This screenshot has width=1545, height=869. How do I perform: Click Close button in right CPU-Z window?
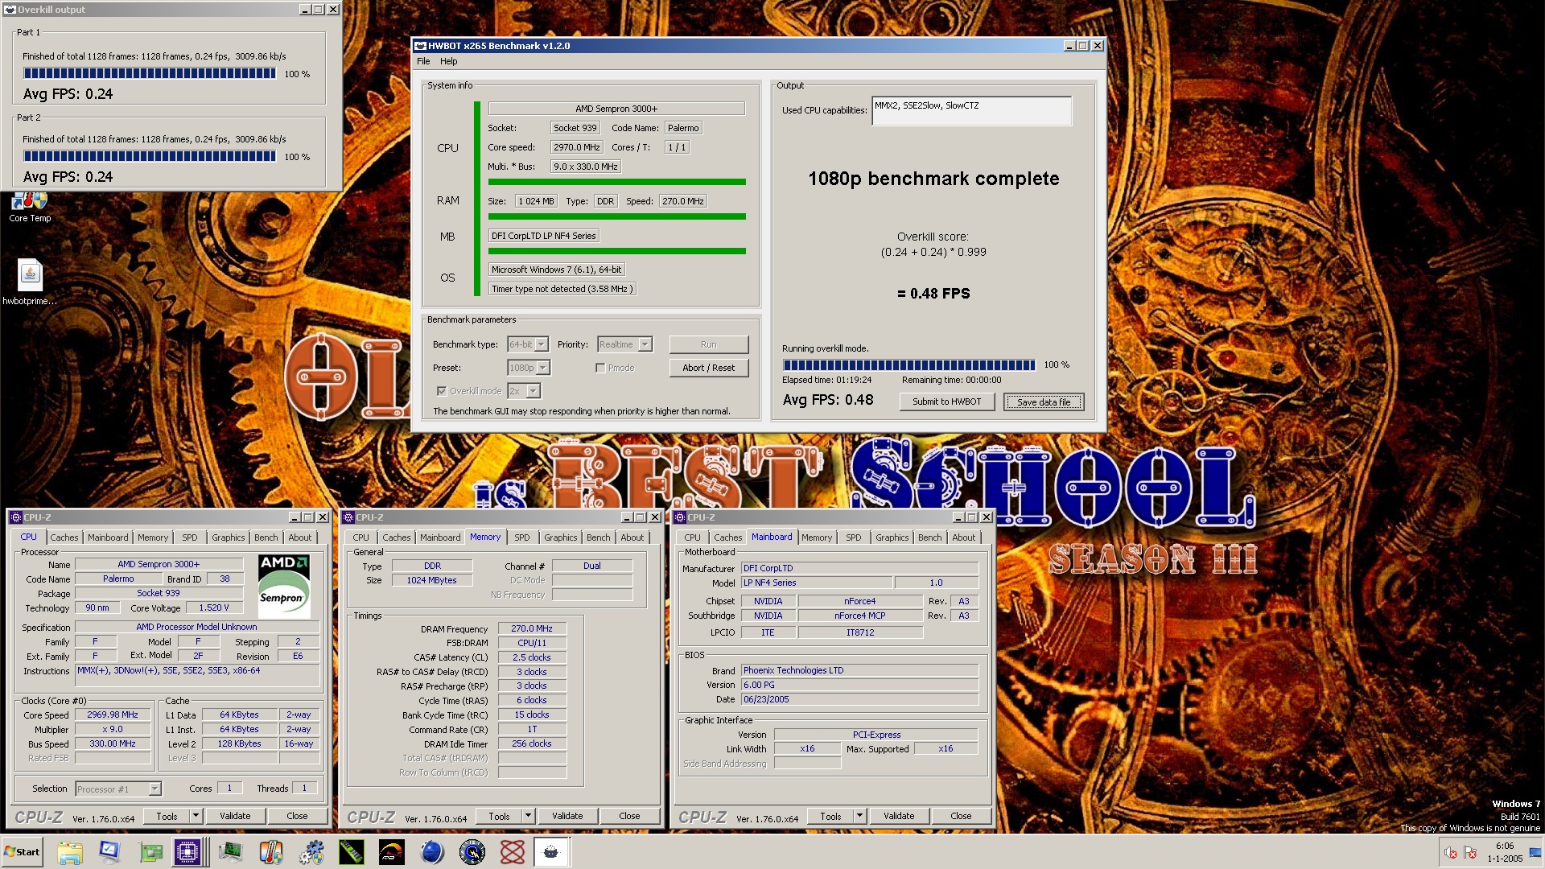click(x=961, y=816)
